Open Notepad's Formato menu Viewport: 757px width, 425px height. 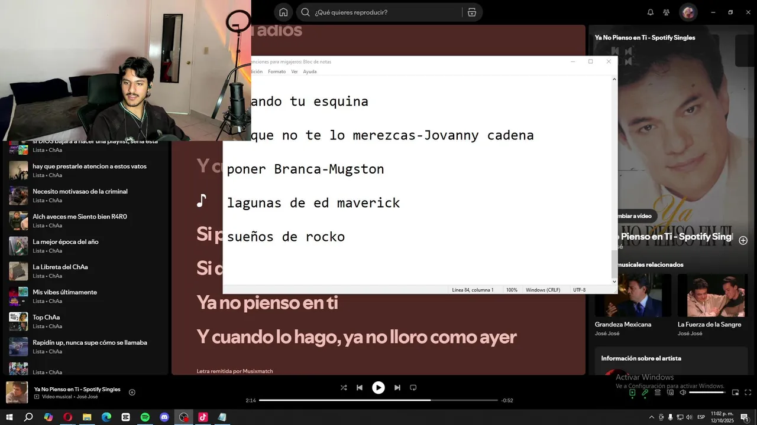277,71
